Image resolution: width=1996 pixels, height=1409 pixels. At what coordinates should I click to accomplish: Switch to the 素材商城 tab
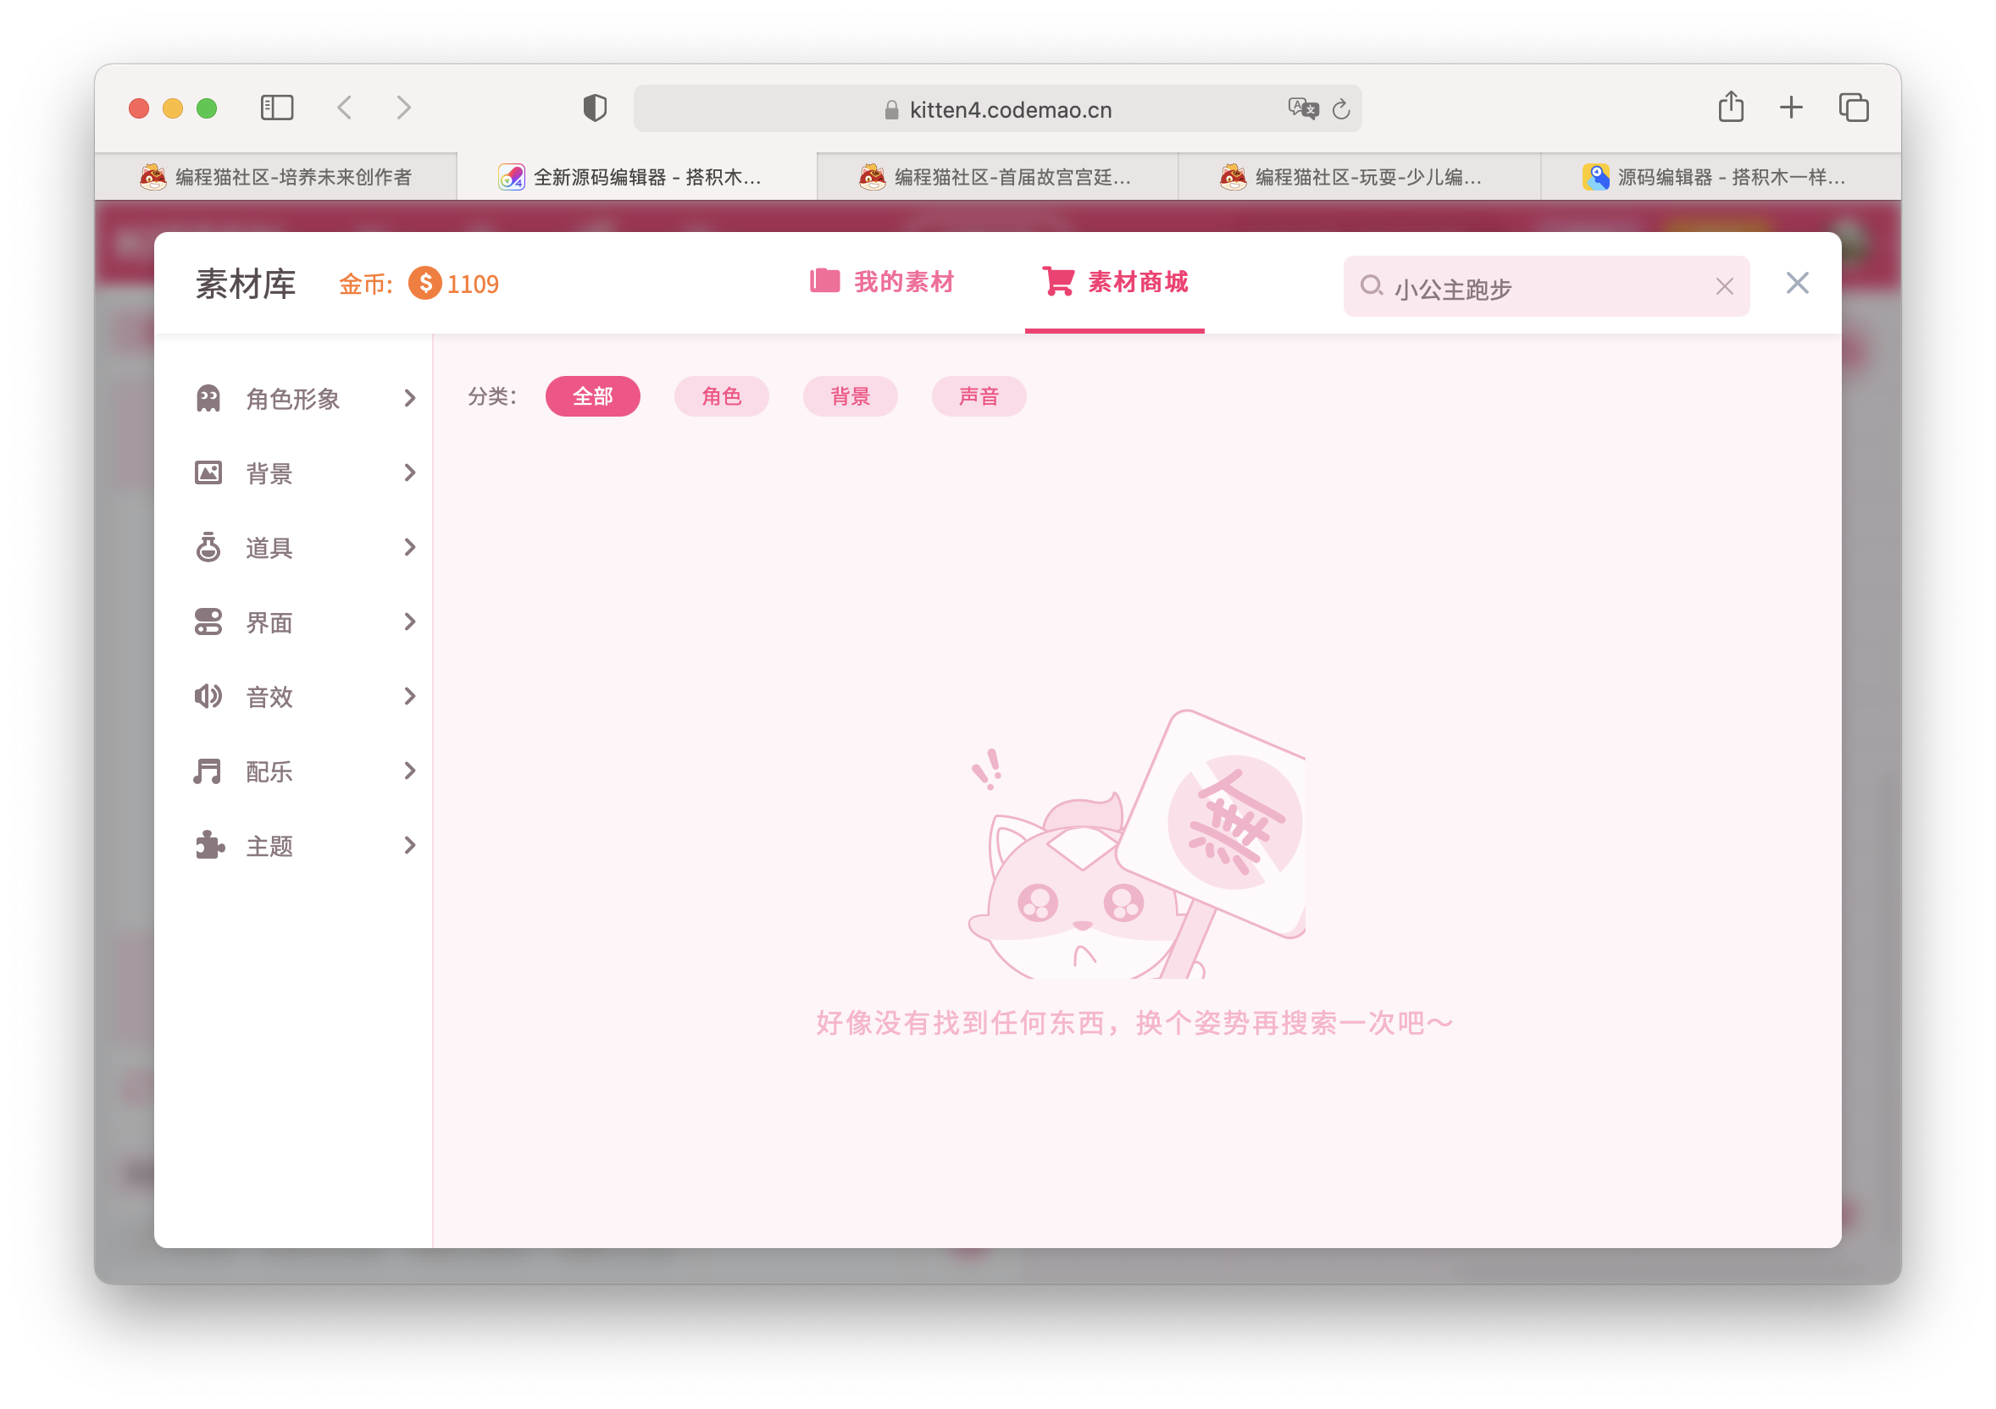point(1115,281)
